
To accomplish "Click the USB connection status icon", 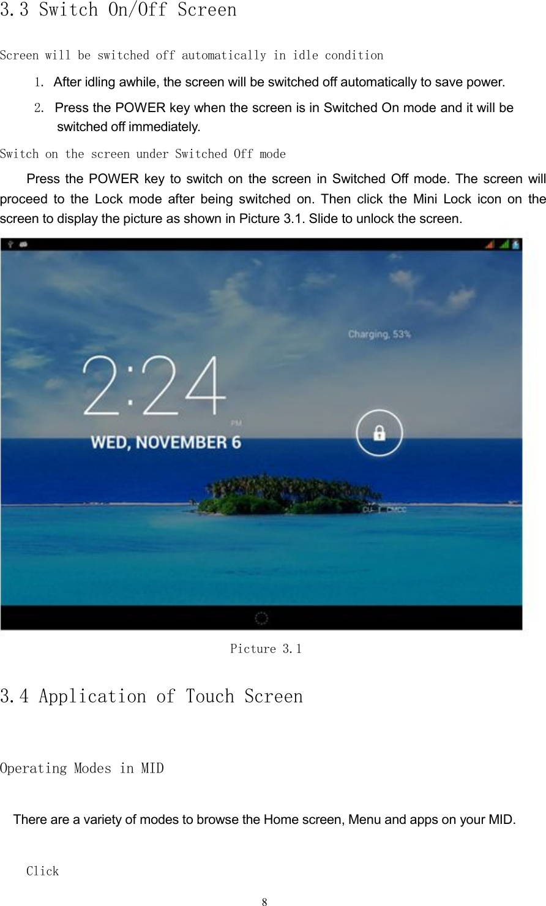I will pyautogui.click(x=9, y=243).
